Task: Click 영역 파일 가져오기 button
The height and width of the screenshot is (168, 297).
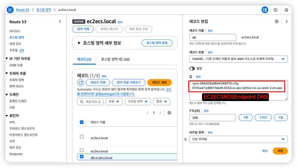Action: click(129, 82)
